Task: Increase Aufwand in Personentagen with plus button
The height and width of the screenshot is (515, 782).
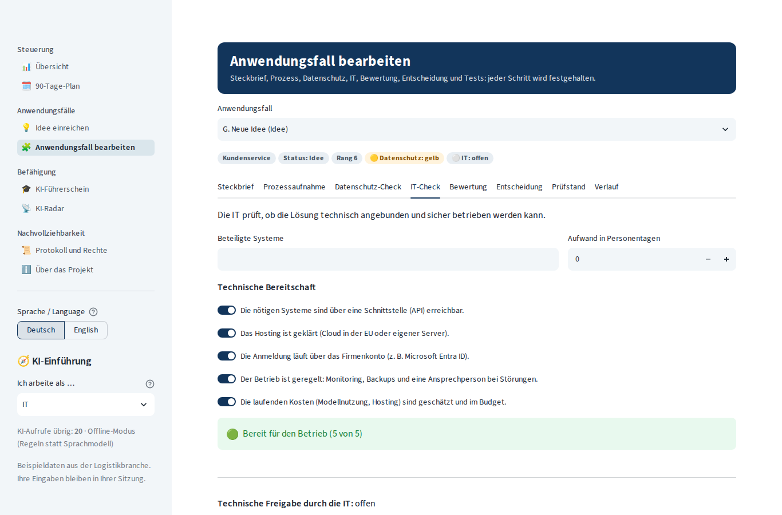Action: pos(726,259)
